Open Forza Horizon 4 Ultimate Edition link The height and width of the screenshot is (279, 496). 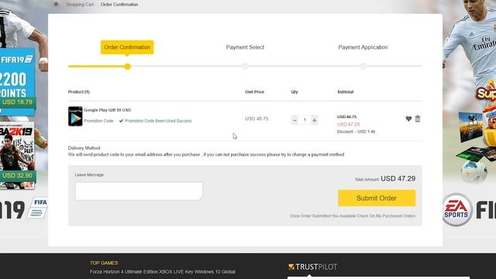tap(162, 272)
